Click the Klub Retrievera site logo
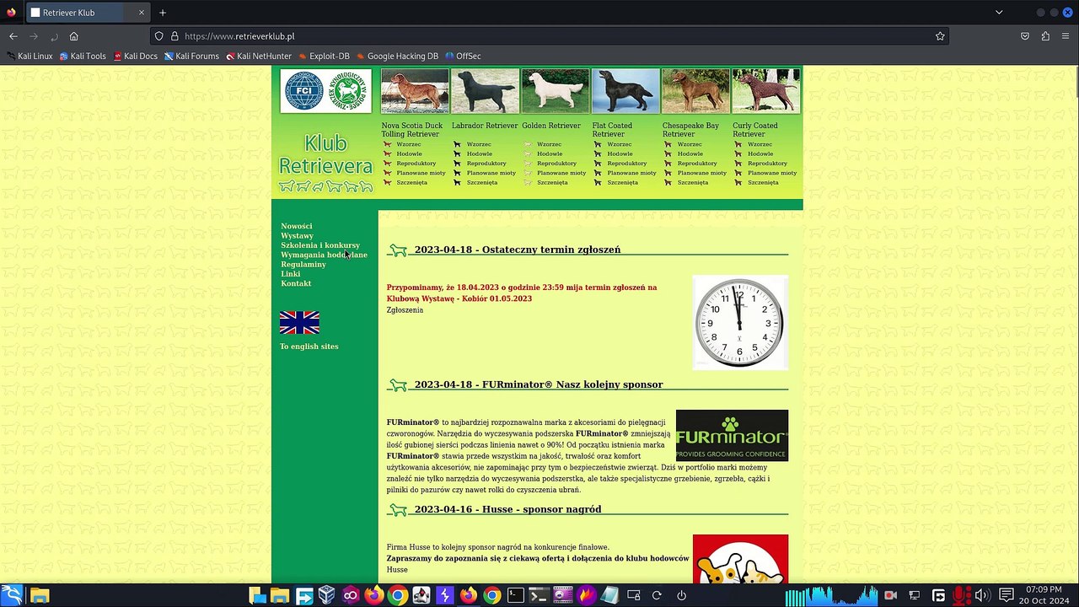The image size is (1079, 607). (325, 164)
